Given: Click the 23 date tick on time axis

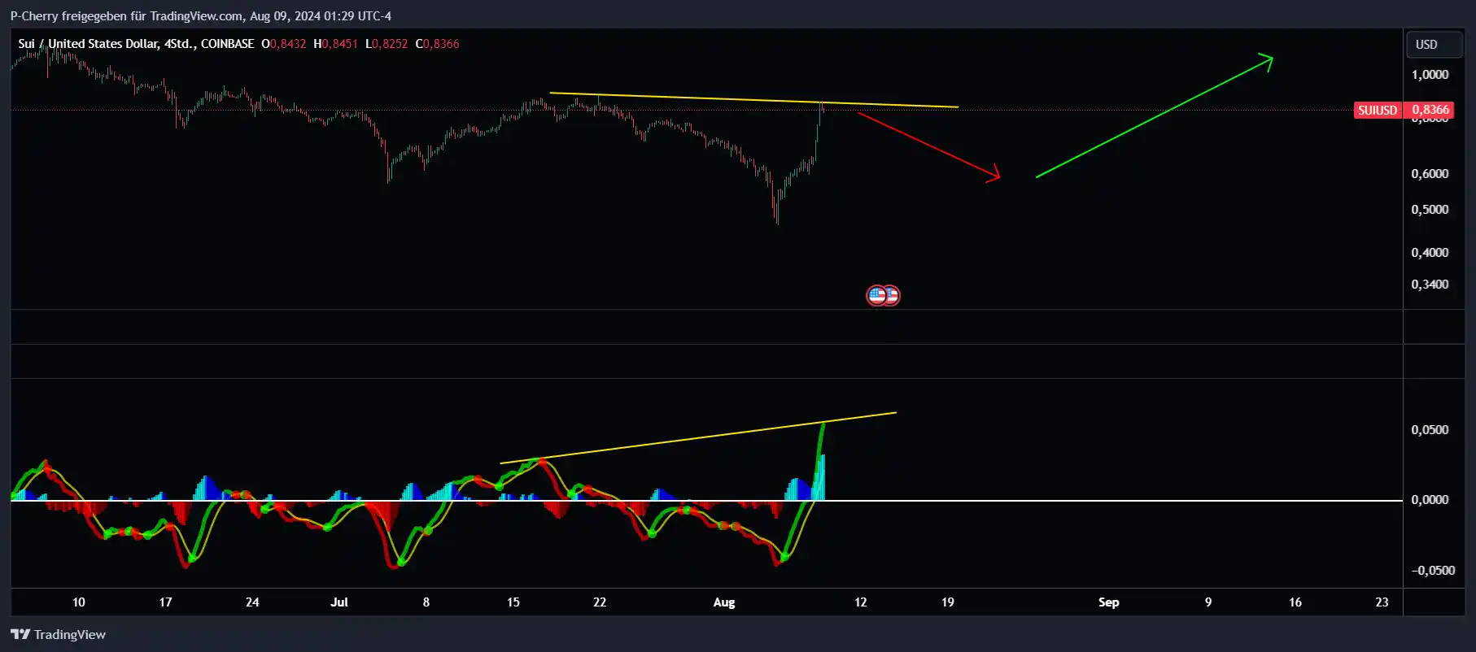Looking at the screenshot, I should coord(1382,602).
